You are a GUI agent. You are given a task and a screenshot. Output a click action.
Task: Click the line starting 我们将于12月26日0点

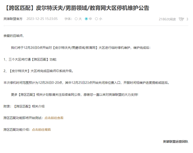(81, 48)
